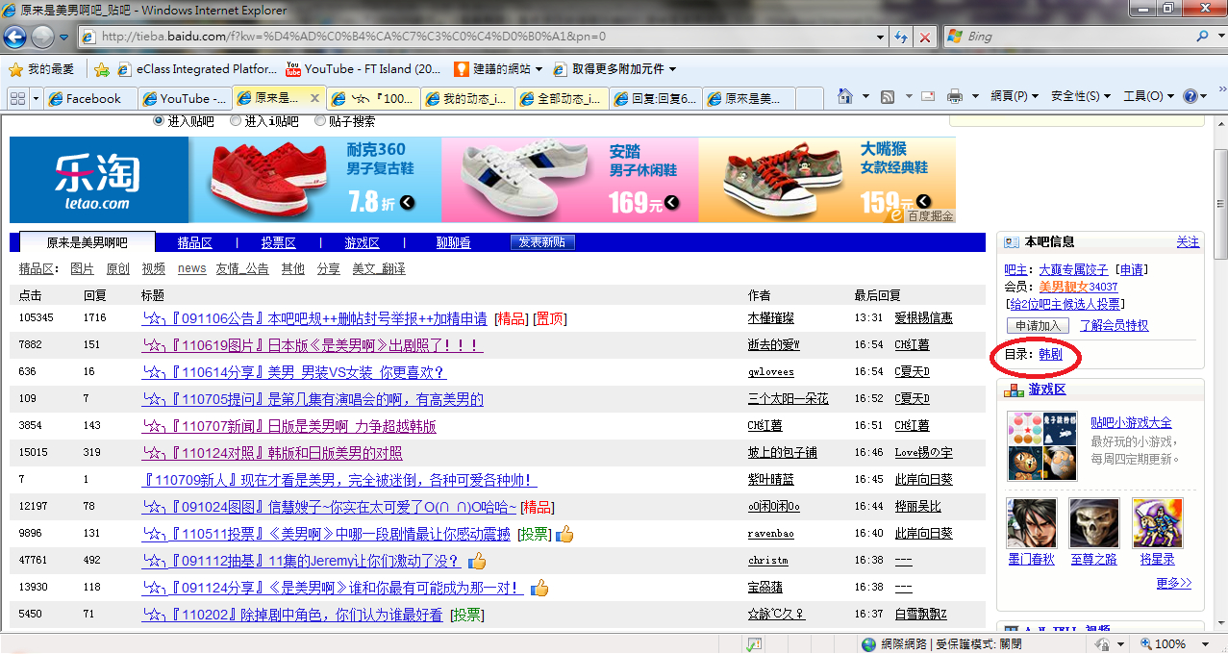The height and width of the screenshot is (654, 1228).
Task: Go back with the browser Back arrow
Action: [14, 37]
